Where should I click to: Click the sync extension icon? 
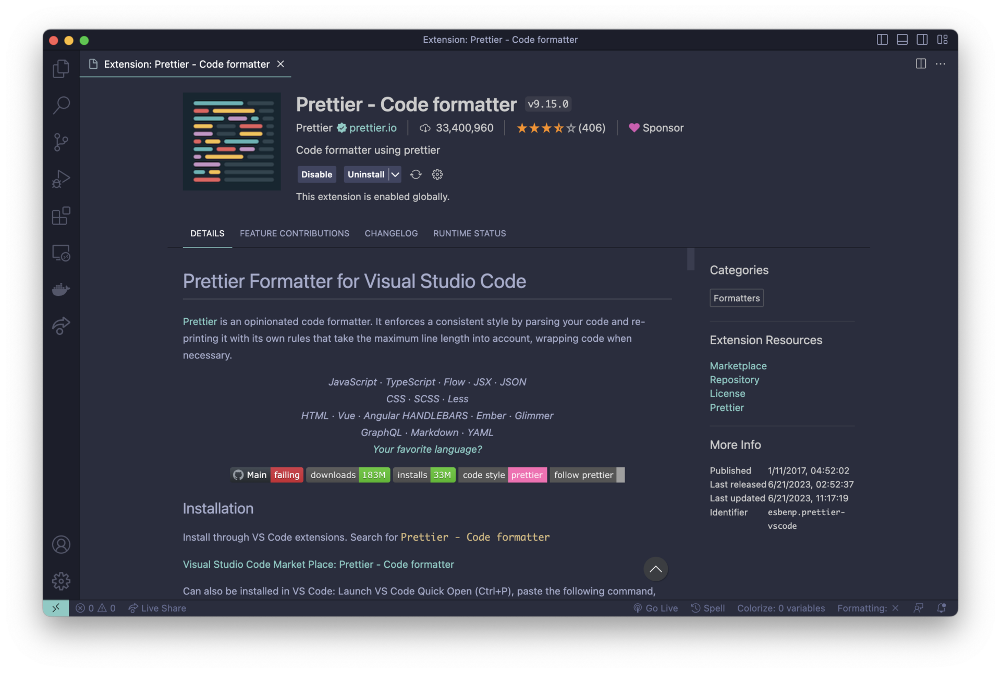(x=416, y=175)
